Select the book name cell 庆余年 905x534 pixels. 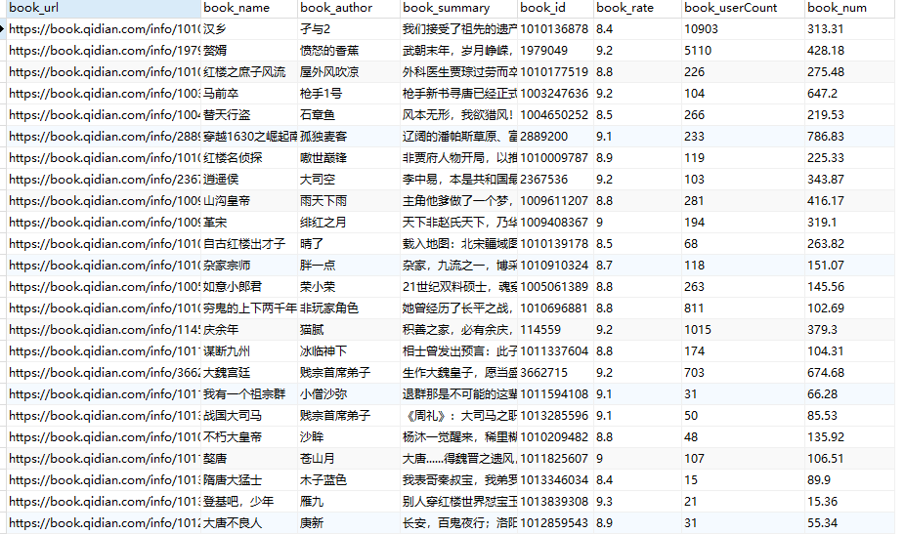point(249,329)
